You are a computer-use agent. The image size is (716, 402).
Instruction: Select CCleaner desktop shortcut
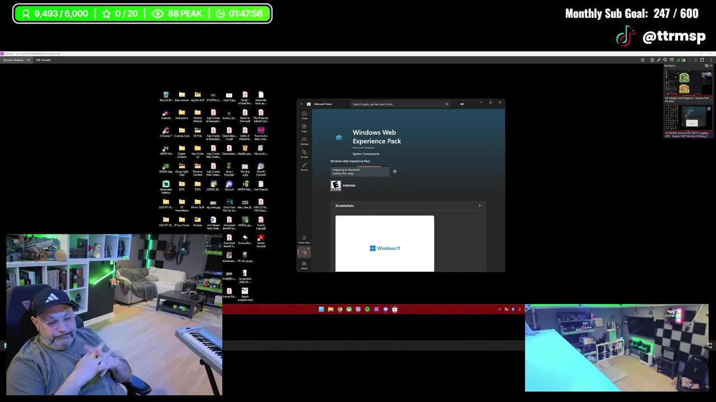tap(166, 132)
